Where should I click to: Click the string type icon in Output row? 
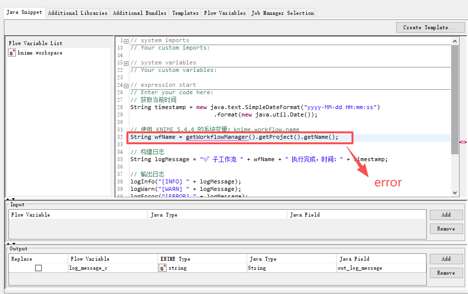pyautogui.click(x=162, y=268)
